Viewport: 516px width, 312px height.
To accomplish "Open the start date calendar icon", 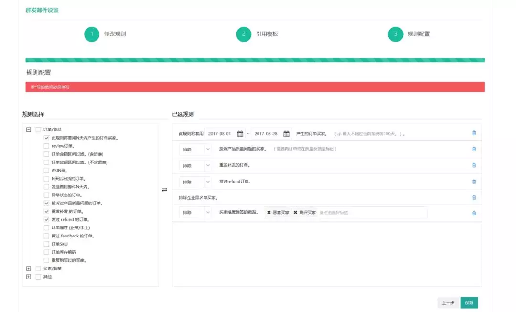I will pos(240,134).
